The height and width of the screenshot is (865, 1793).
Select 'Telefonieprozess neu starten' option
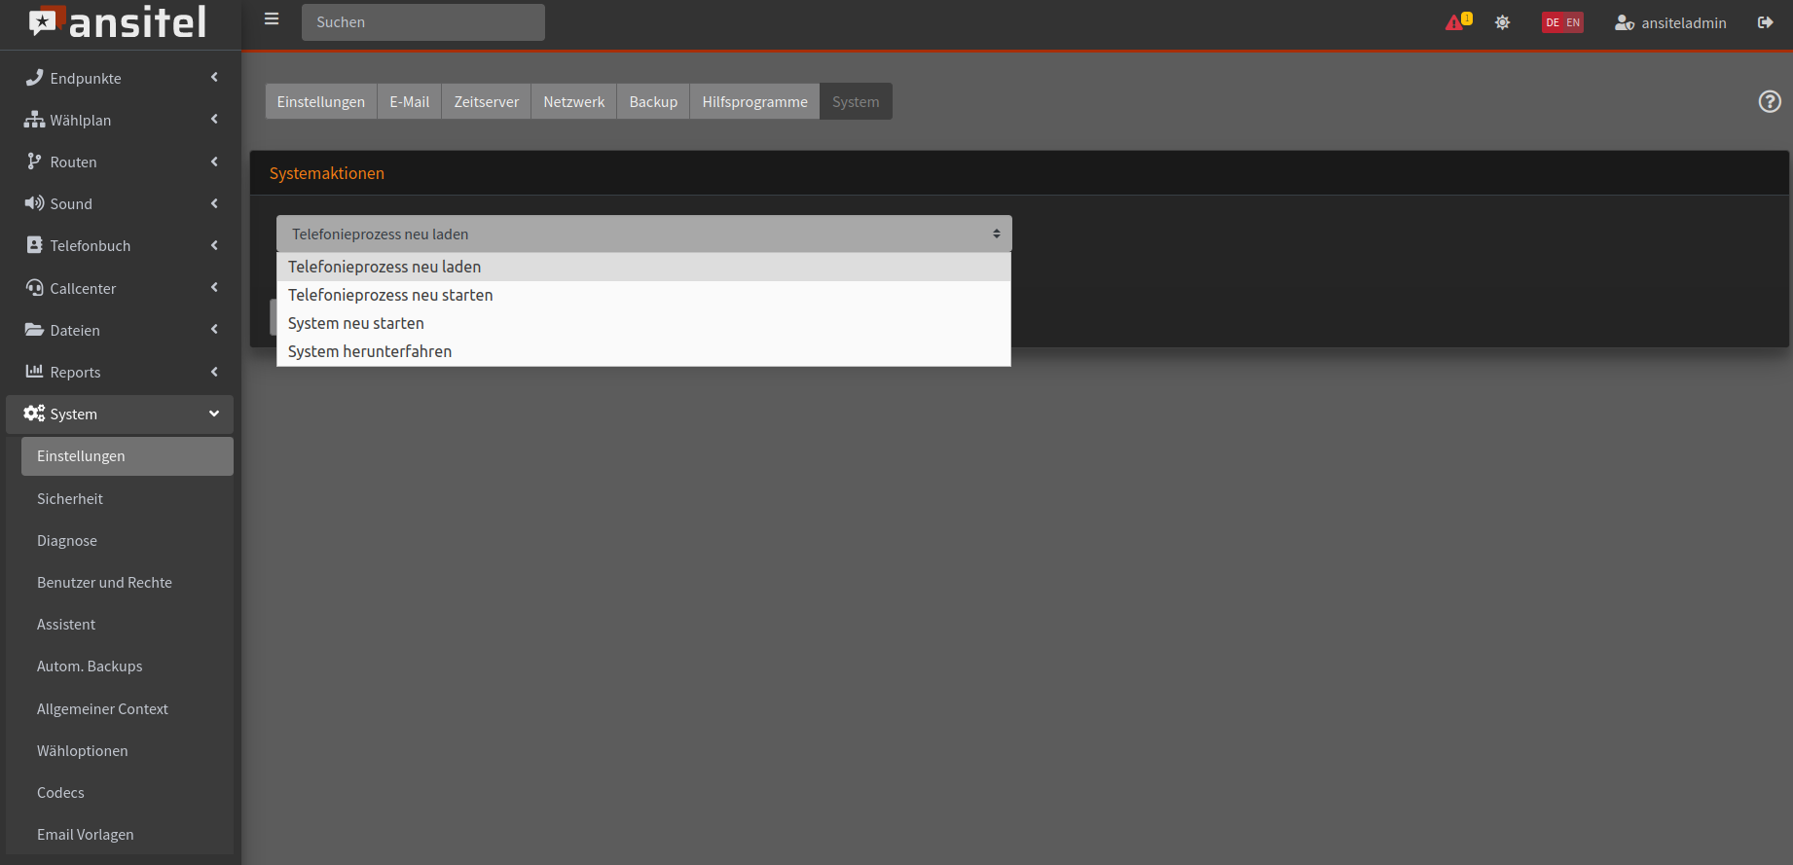coord(390,295)
